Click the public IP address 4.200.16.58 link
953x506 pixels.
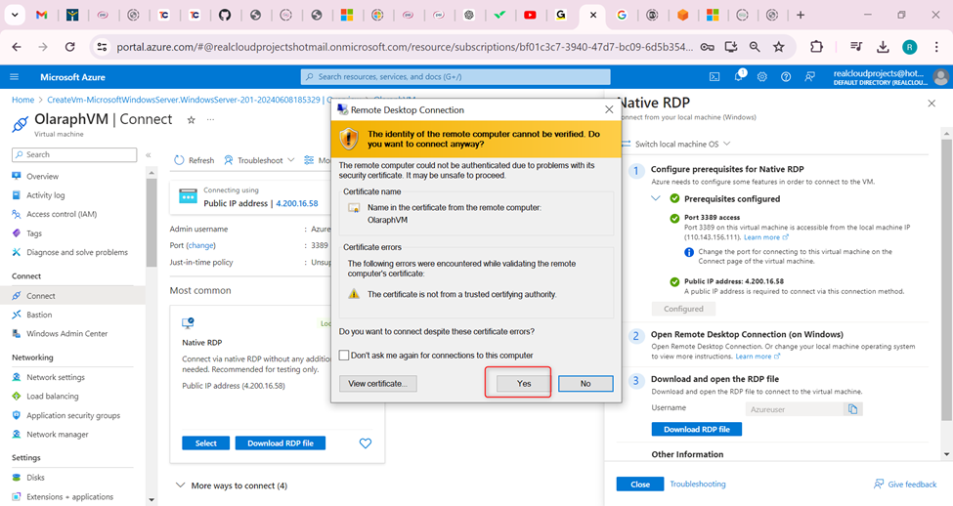(296, 203)
